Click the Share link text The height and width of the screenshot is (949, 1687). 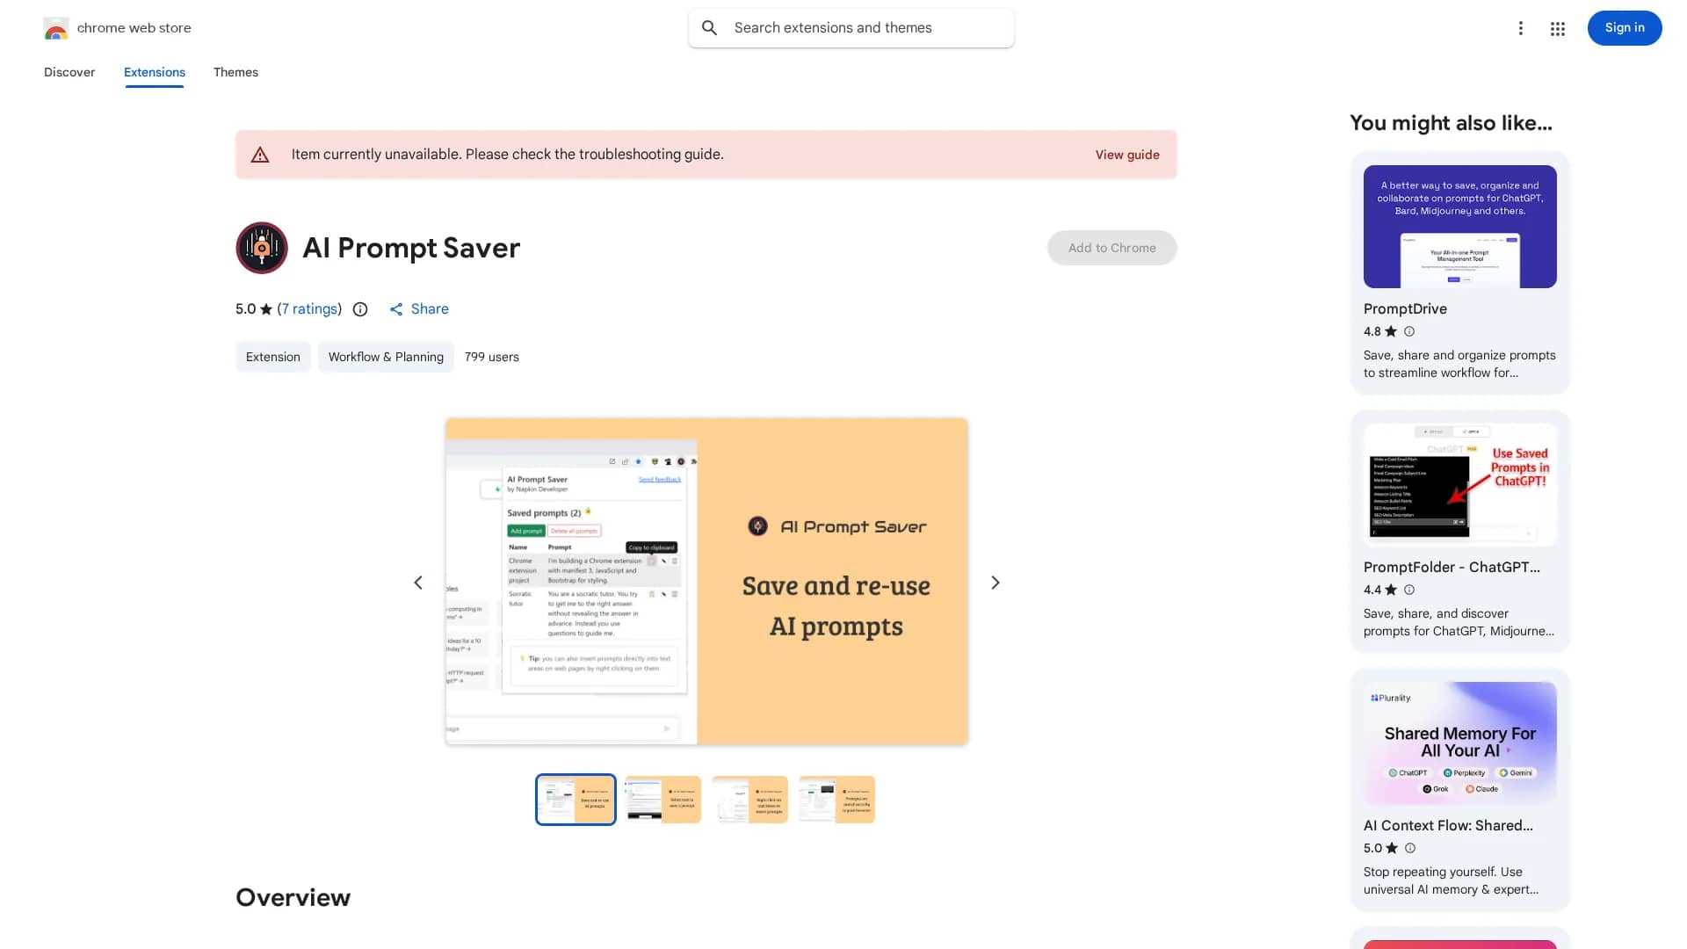coord(430,309)
